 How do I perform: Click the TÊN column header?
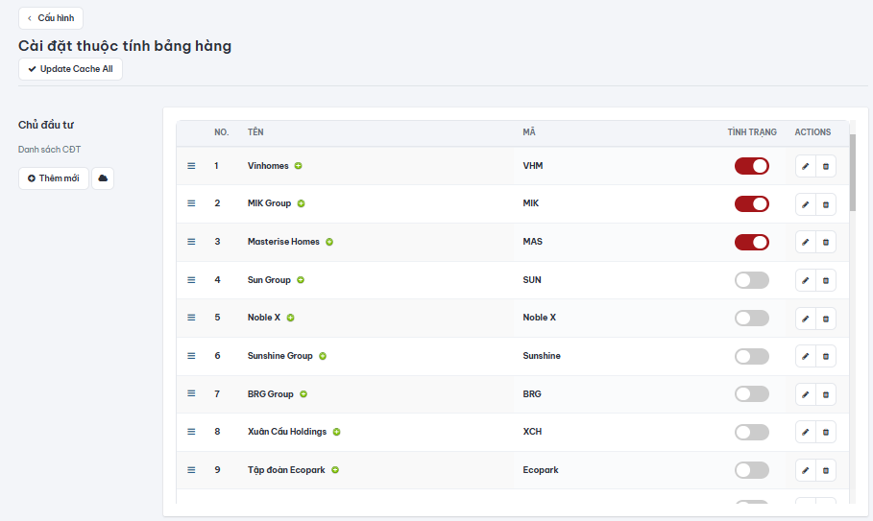coord(255,132)
